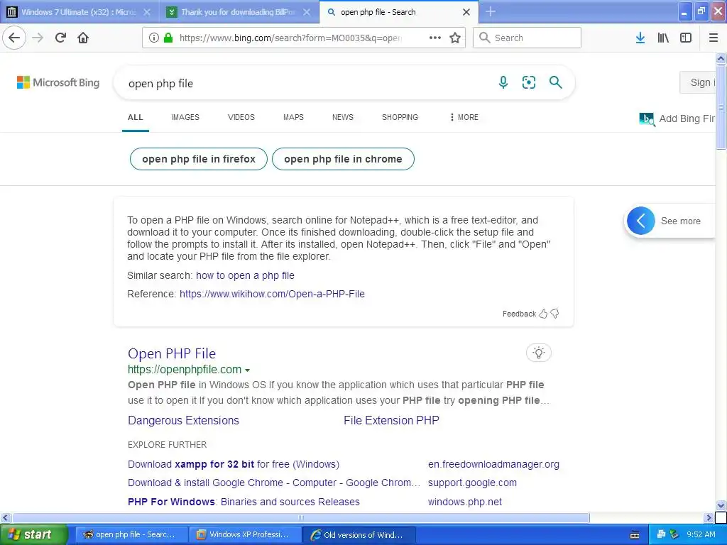This screenshot has height=545, width=727.
Task: Switch to Windows XP Professional taskbar item
Action: pyautogui.click(x=245, y=534)
